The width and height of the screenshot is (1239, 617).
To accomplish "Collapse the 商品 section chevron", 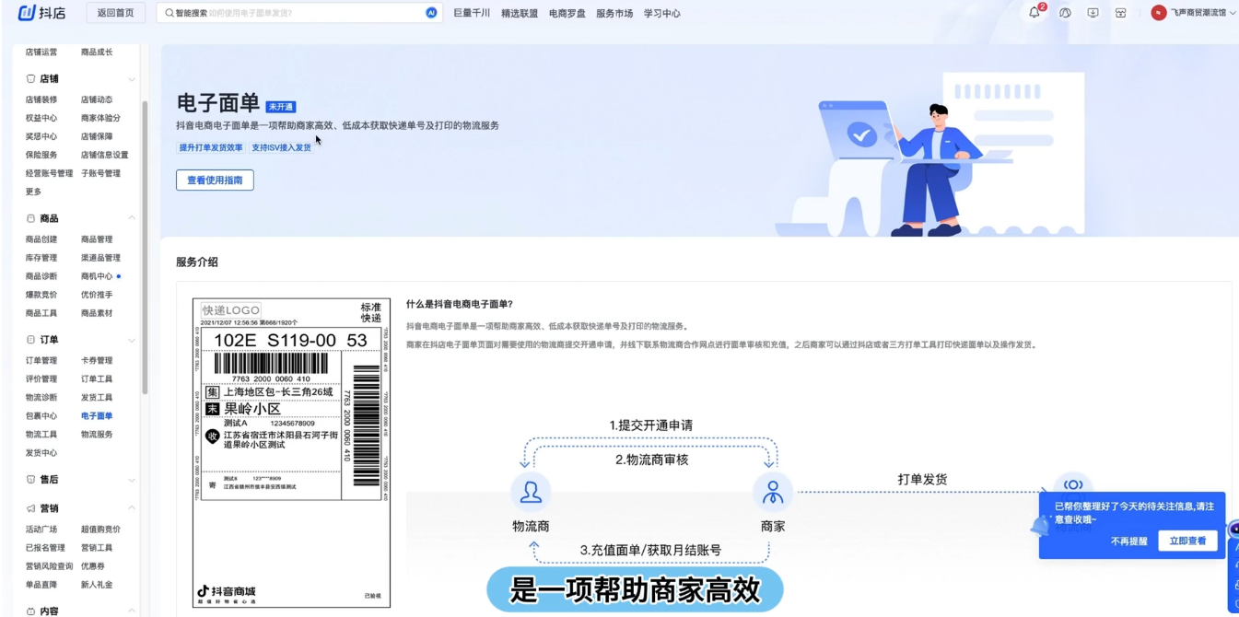I will 132,218.
